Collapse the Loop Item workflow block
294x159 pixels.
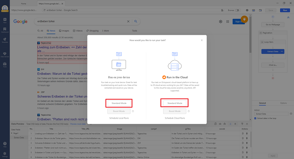point(262,42)
